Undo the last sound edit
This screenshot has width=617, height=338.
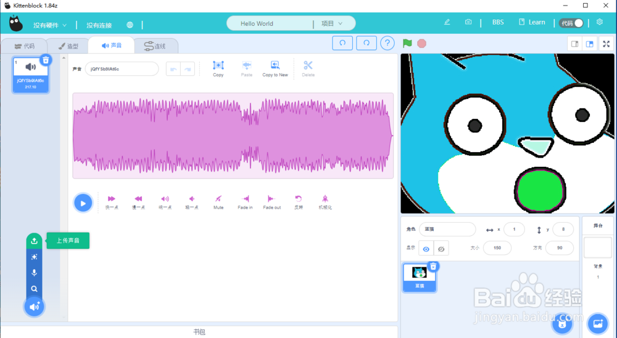pos(173,69)
